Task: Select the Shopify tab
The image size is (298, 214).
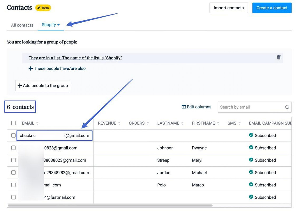Action: click(x=49, y=24)
